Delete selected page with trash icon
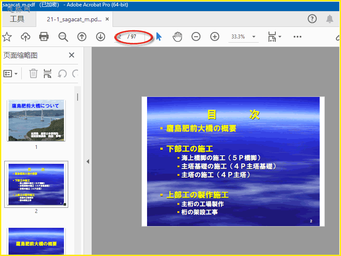This screenshot has width=341, height=256. 33,73
